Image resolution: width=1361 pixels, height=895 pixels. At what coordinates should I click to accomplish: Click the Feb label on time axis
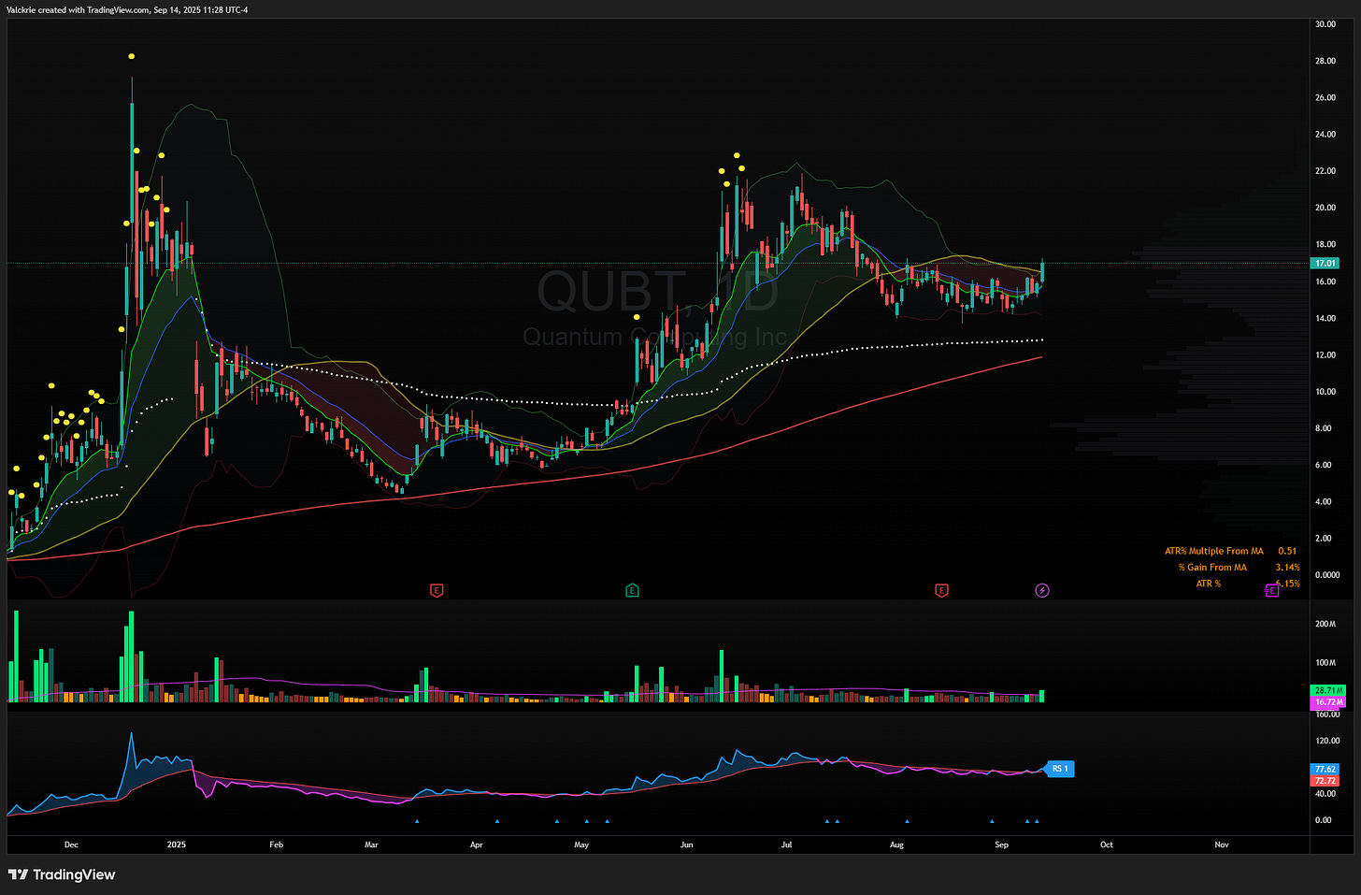tap(276, 844)
